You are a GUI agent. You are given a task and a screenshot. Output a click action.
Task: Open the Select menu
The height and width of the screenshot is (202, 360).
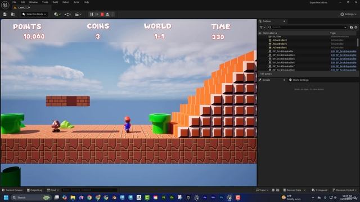[66, 2]
